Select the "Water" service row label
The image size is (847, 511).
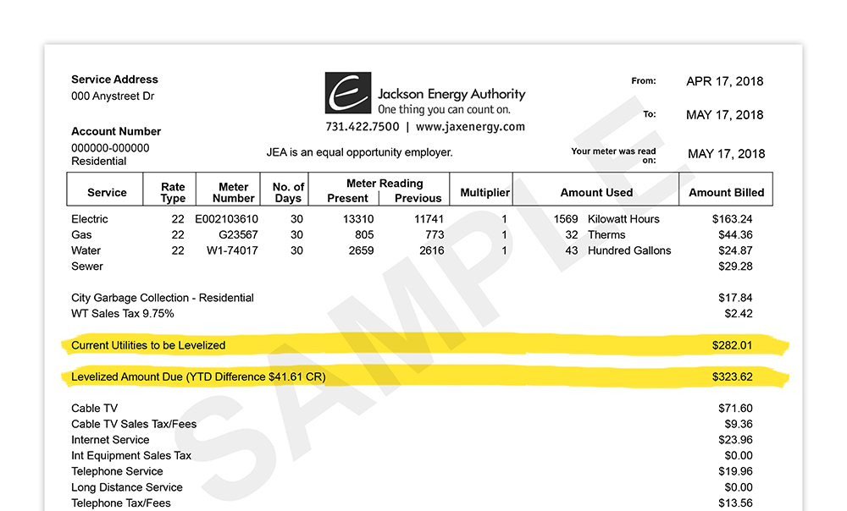(86, 250)
